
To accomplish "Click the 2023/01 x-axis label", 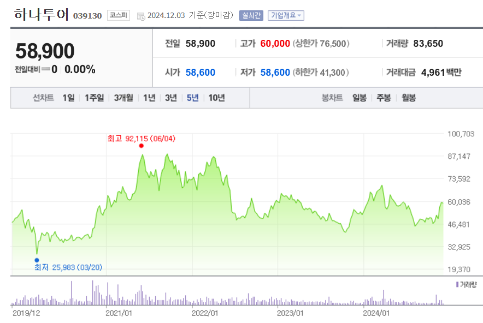I will [290, 313].
